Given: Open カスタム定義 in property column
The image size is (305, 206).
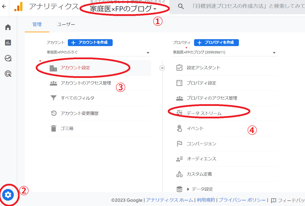Looking at the screenshot, I should click(225, 174).
